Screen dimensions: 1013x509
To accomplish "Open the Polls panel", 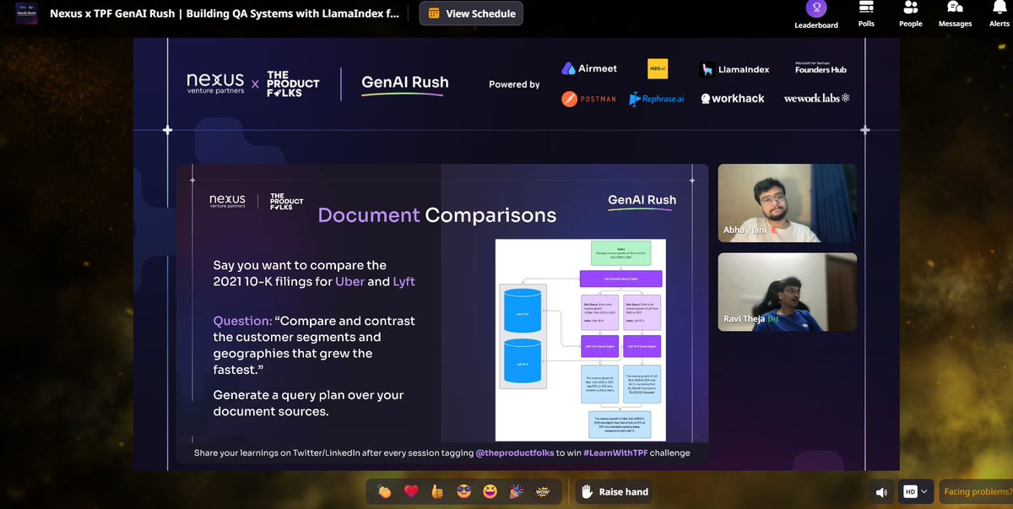I will click(866, 14).
